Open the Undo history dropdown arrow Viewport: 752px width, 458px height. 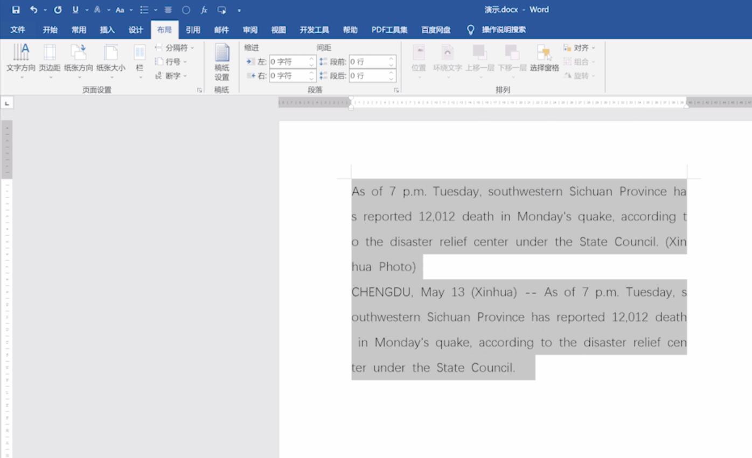click(x=45, y=10)
